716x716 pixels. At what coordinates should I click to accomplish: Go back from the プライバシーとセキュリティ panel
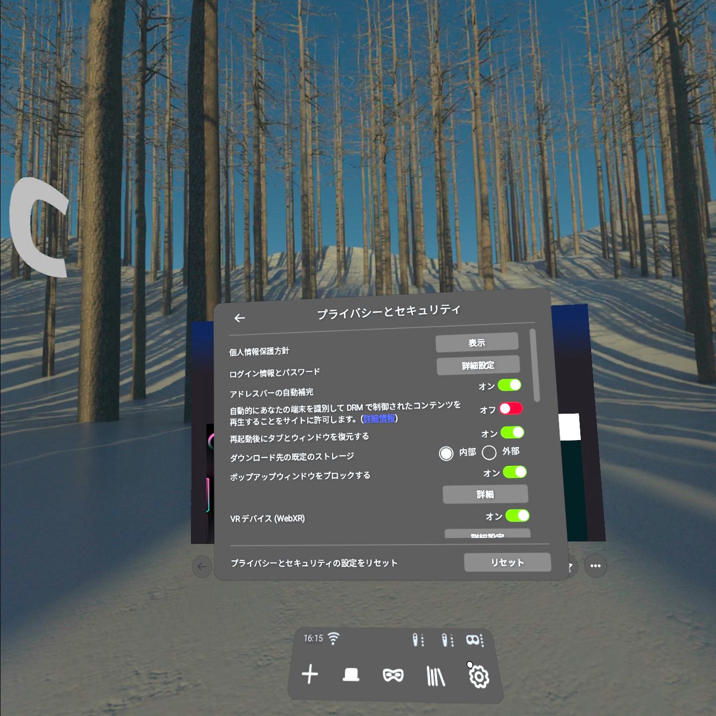pos(240,318)
